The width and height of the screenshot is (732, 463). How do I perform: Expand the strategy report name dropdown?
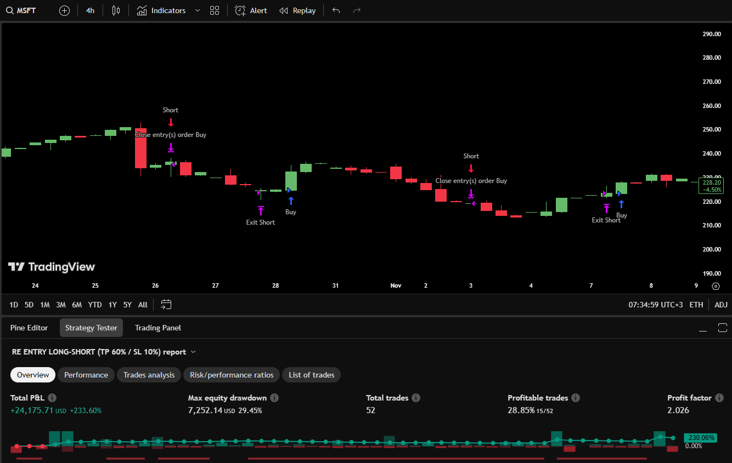click(193, 352)
